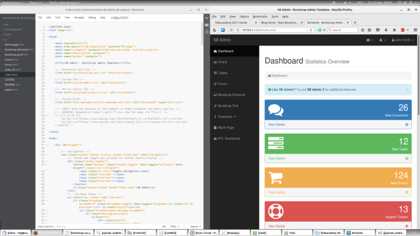Click the green tasks list icon
420x236 pixels.
coord(276,143)
